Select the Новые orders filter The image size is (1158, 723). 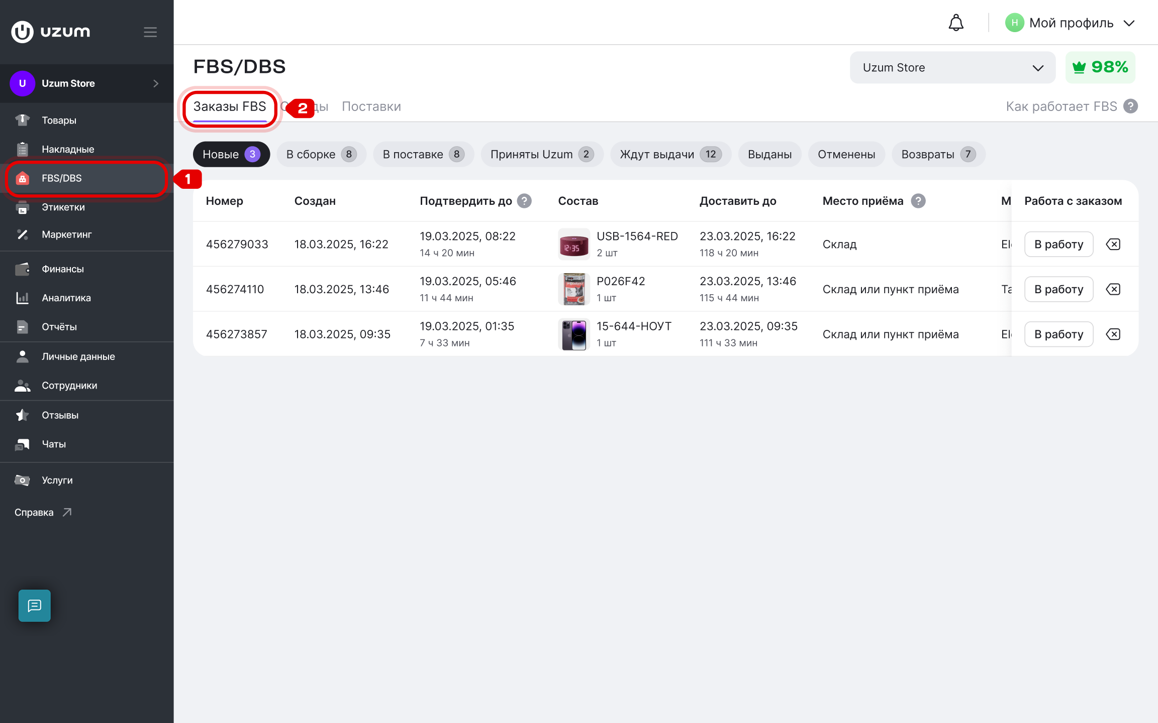pyautogui.click(x=231, y=154)
